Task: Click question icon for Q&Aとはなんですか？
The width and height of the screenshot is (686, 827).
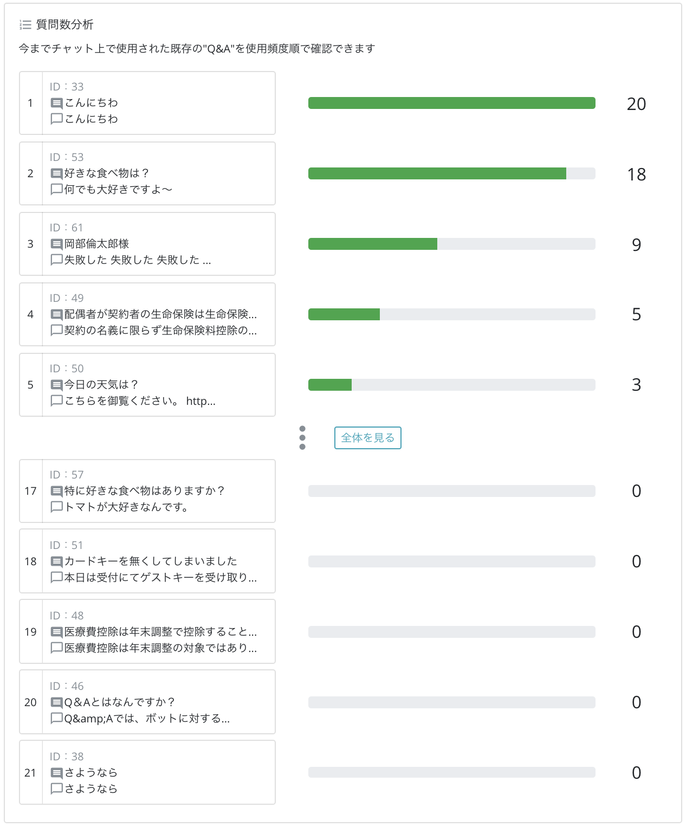Action: pyautogui.click(x=56, y=702)
